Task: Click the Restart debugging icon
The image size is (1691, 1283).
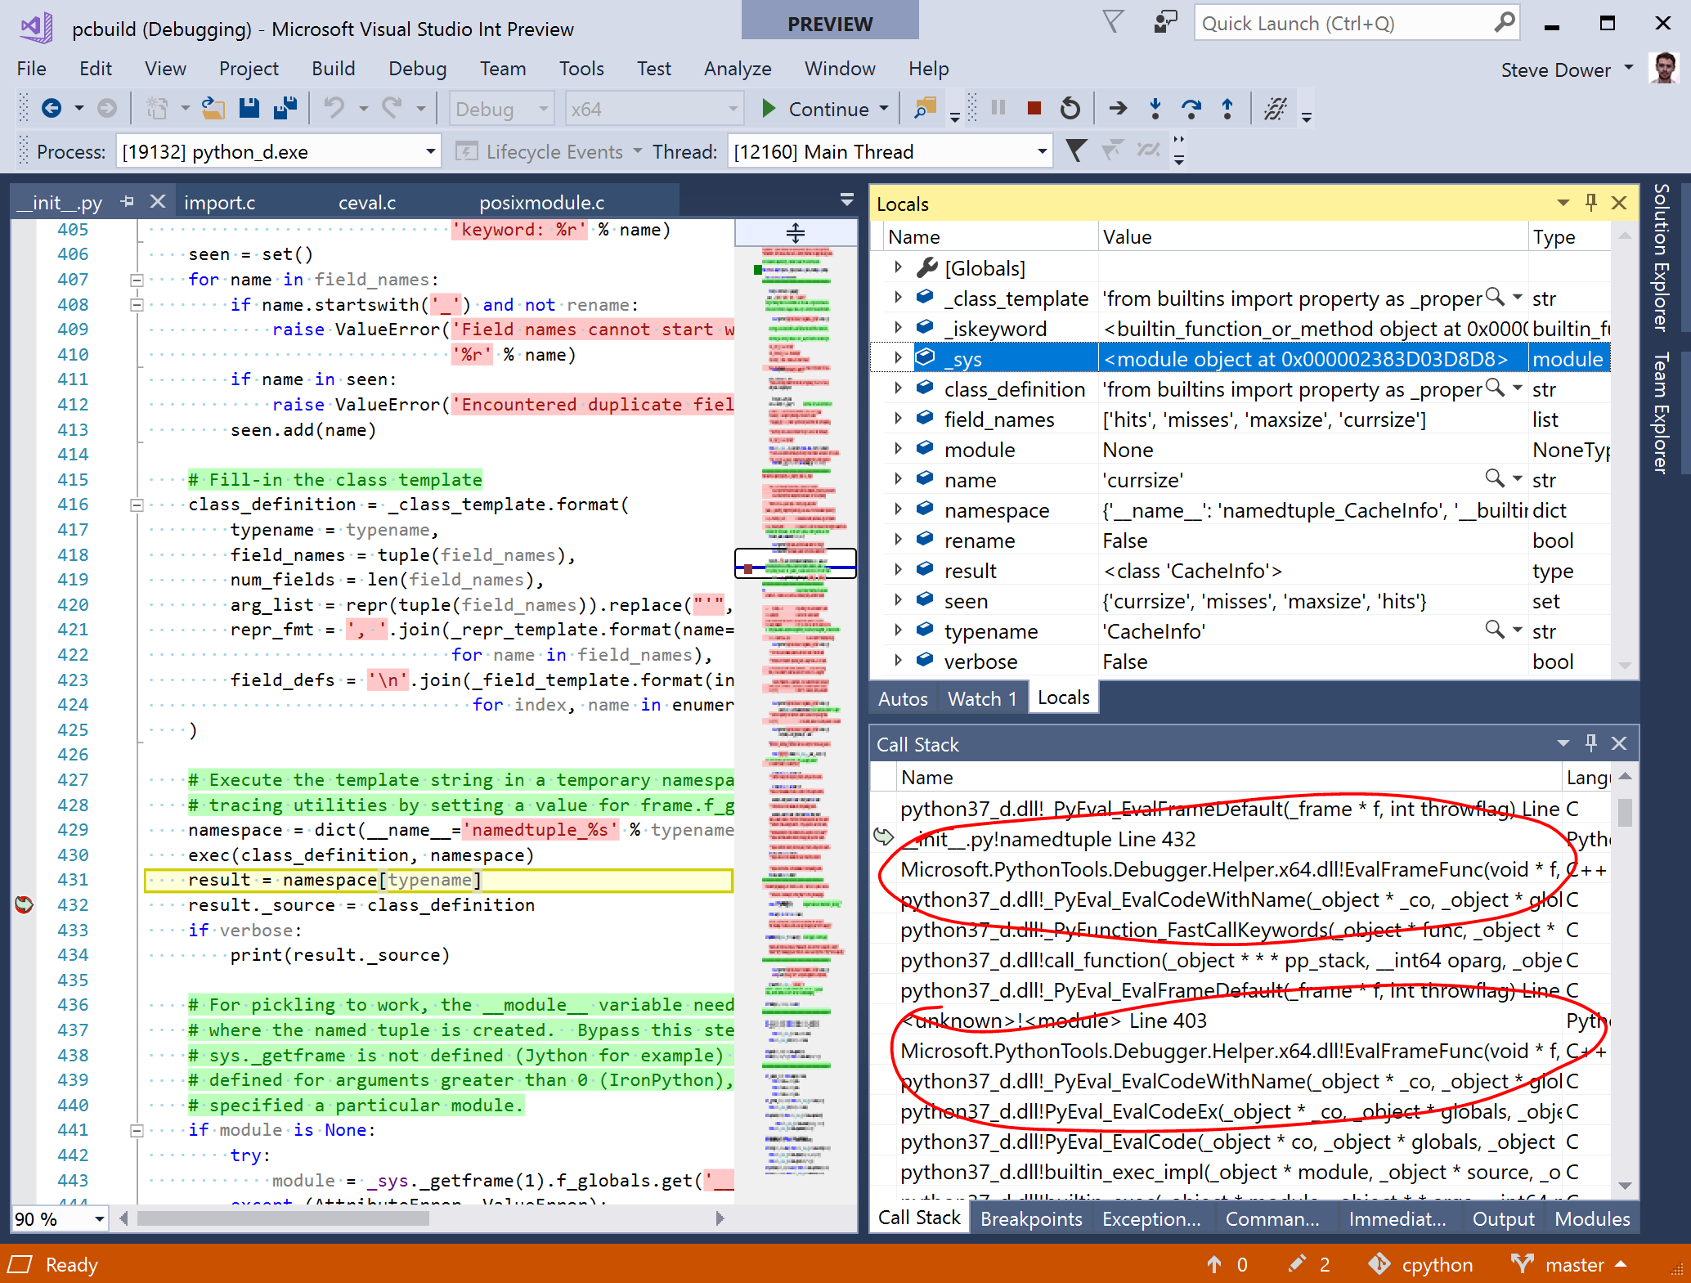Action: click(1070, 108)
